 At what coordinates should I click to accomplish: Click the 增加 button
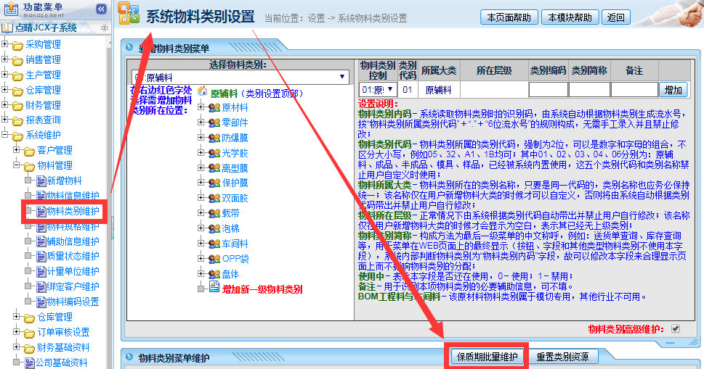673,90
